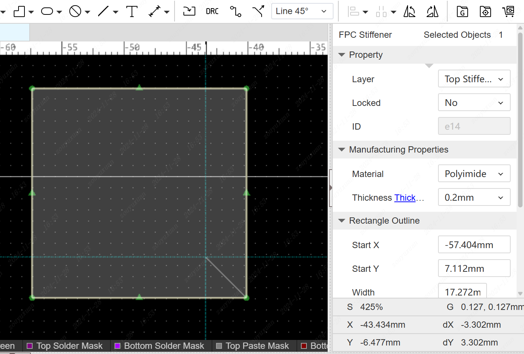
Task: Select the line drawing tool
Action: pyautogui.click(x=103, y=11)
